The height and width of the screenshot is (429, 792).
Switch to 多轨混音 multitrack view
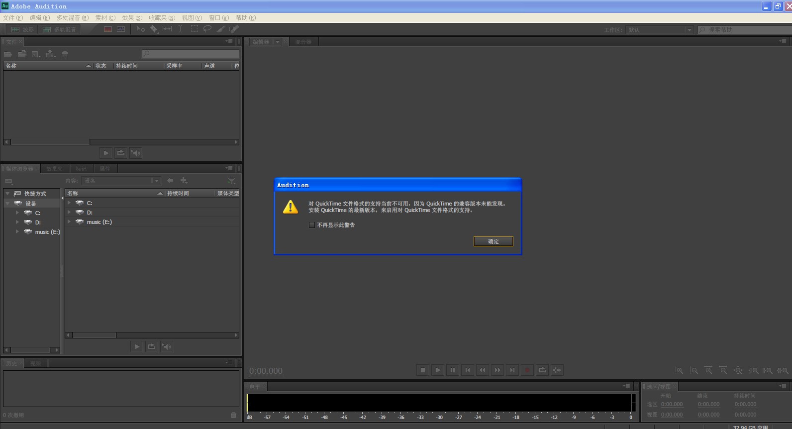pos(59,29)
